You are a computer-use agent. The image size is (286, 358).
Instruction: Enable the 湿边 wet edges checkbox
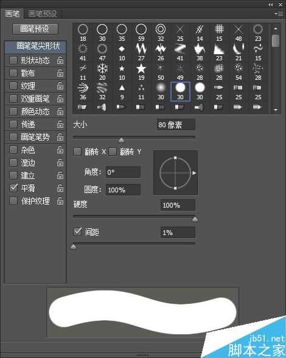(13, 163)
